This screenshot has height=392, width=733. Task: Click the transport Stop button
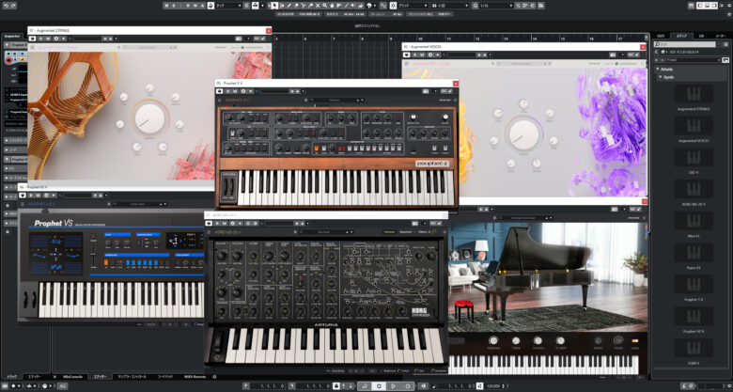point(379,386)
